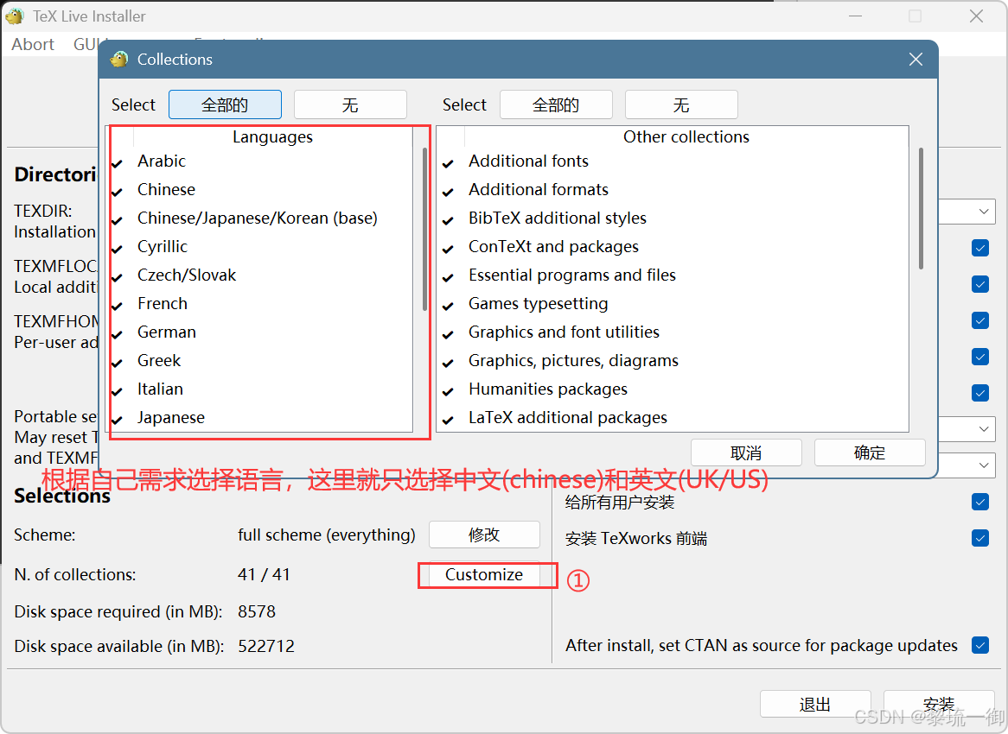Click 取消 to cancel collections

746,452
